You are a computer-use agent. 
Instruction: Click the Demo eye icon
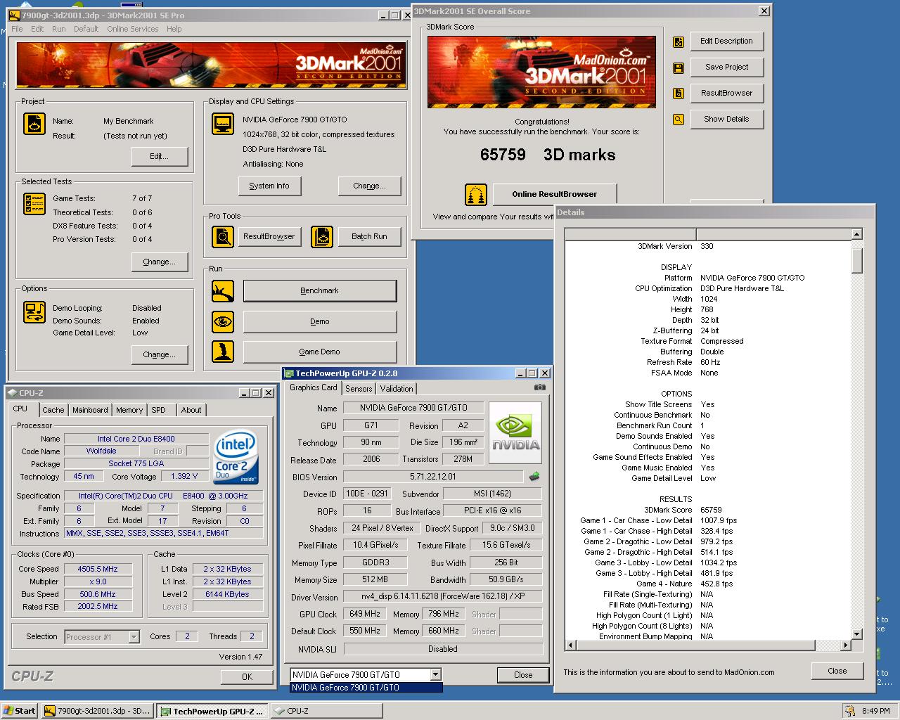[x=223, y=321]
